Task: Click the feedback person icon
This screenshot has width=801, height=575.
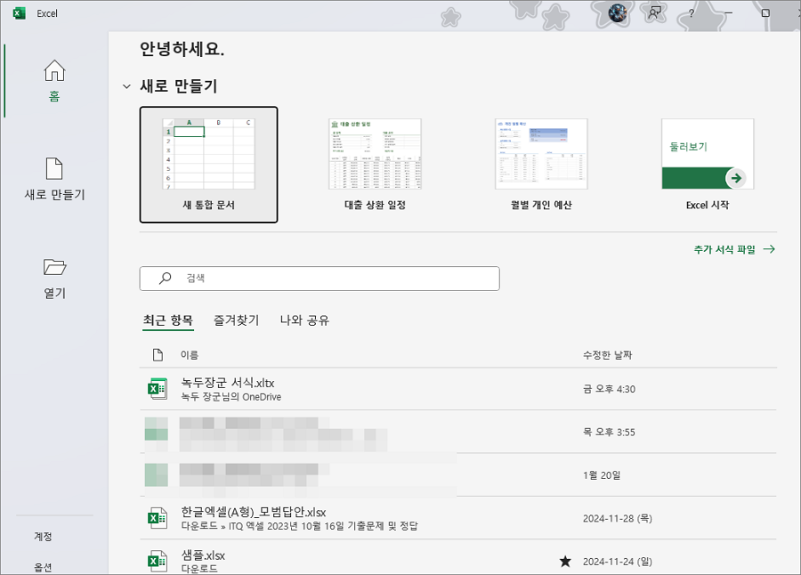Action: [x=654, y=13]
